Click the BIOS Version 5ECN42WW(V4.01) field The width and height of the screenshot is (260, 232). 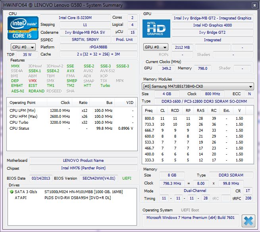click(x=99, y=178)
